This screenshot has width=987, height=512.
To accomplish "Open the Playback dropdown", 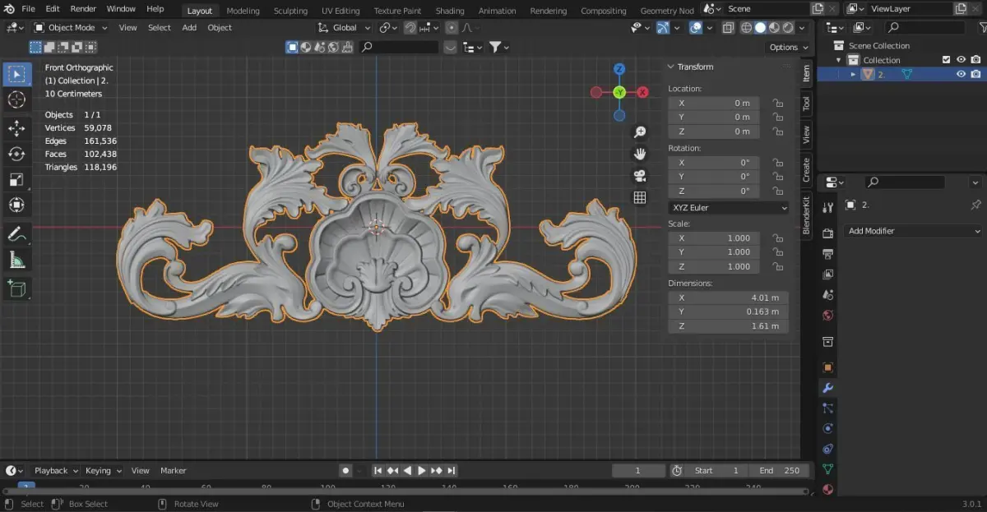I will click(x=55, y=471).
